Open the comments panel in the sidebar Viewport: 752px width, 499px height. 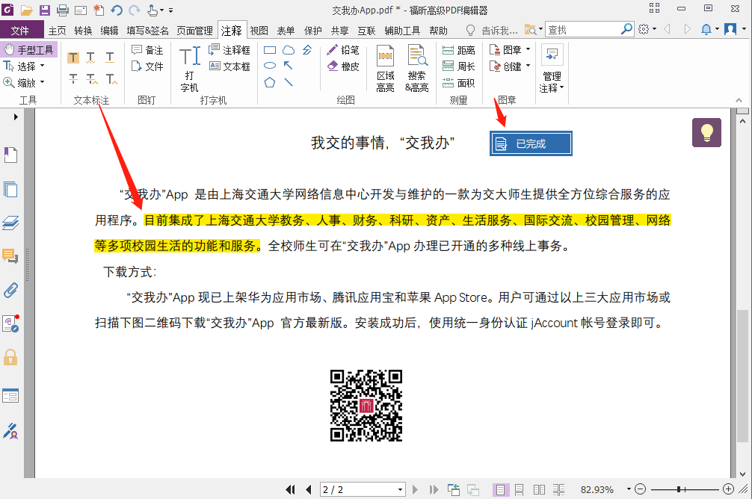[10, 256]
